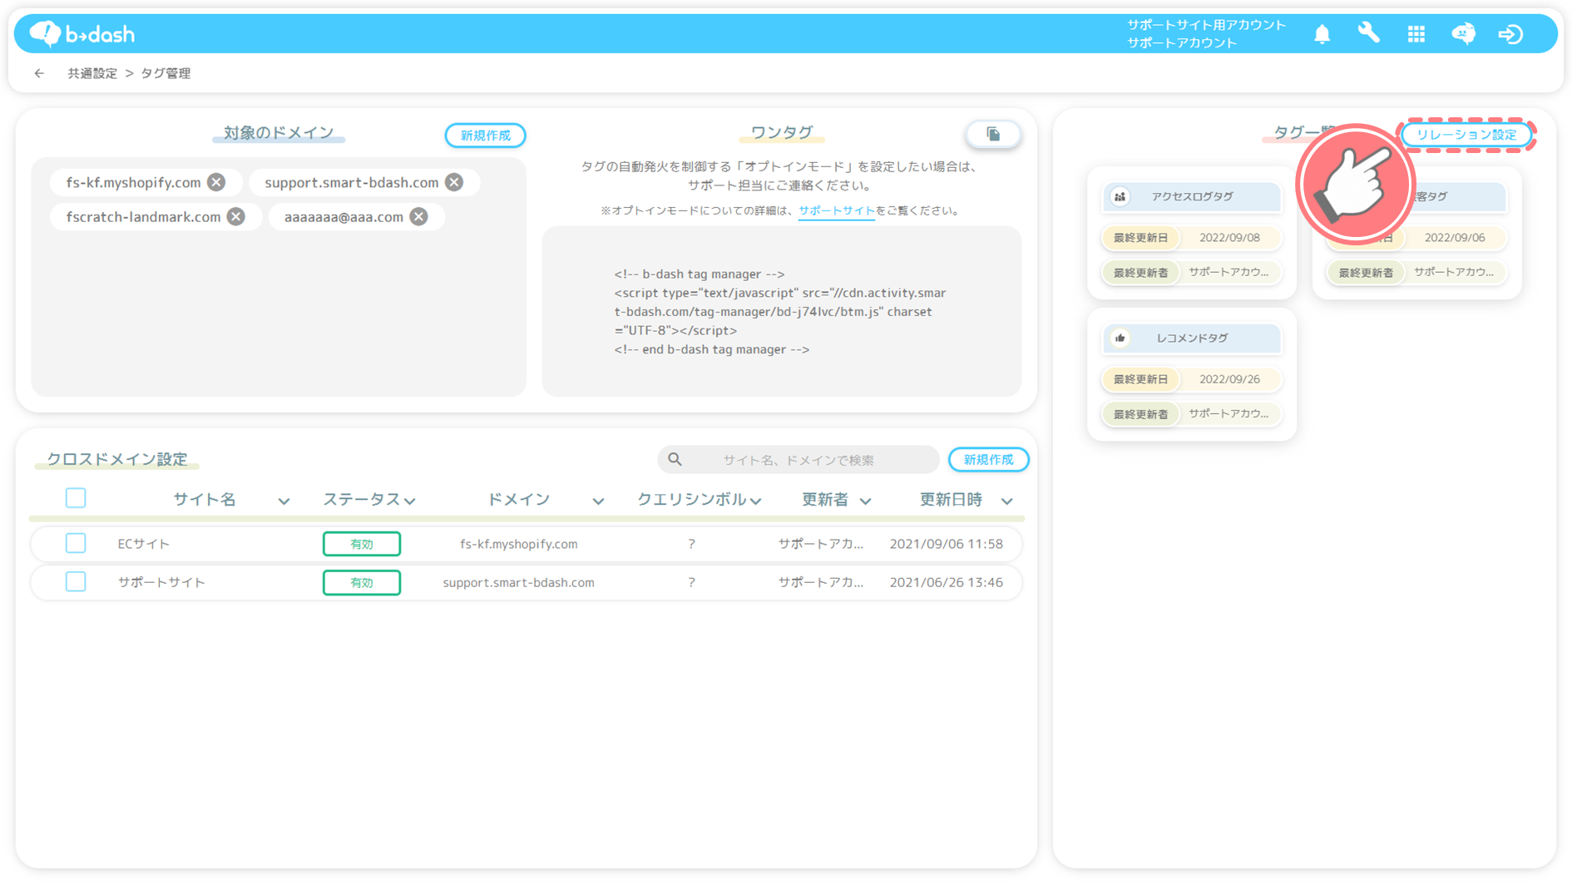1572x884 pixels.
Task: Click the support chat icon
Action: coord(1463,34)
